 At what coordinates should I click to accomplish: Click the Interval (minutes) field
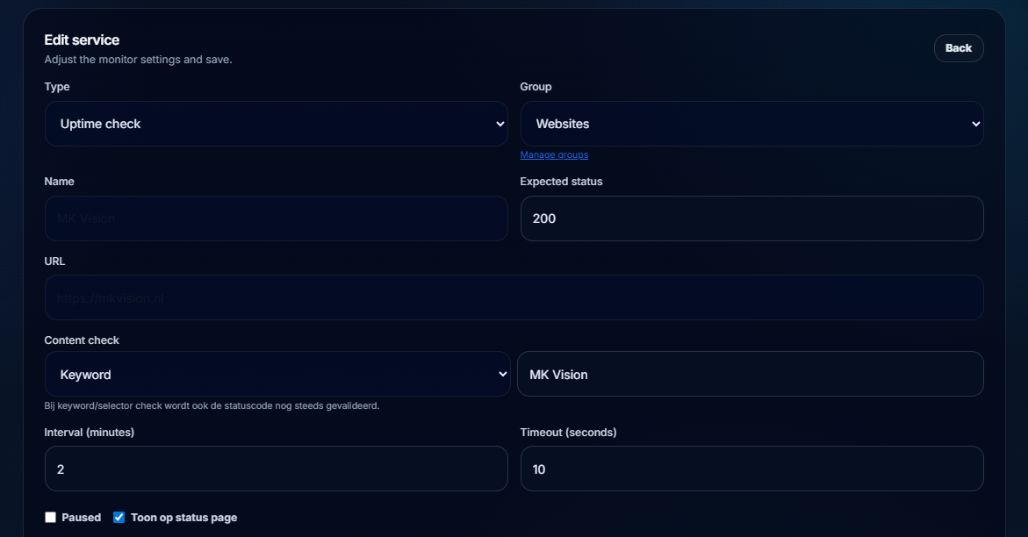coord(276,469)
